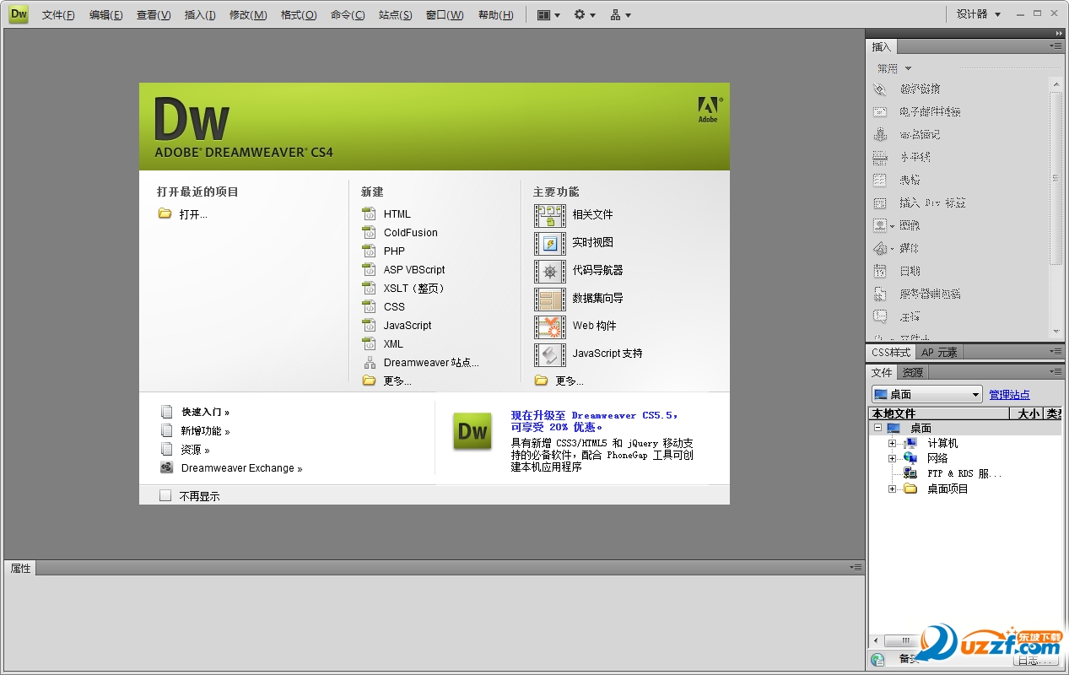Expand the 桌面项目 folder node
This screenshot has height=675, width=1069.
(892, 489)
